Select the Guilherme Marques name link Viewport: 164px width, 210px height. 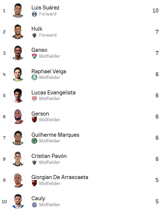click(x=55, y=135)
